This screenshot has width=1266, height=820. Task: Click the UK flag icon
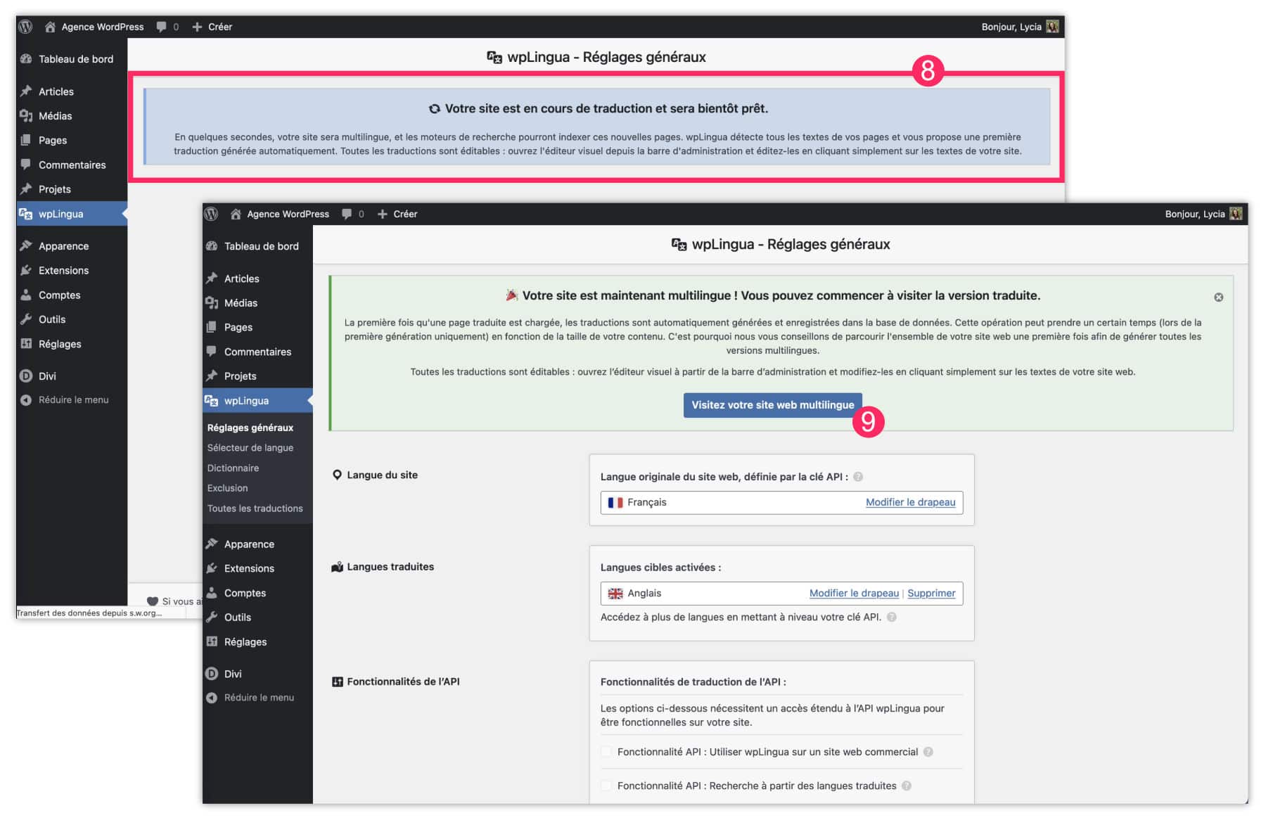[x=615, y=593]
